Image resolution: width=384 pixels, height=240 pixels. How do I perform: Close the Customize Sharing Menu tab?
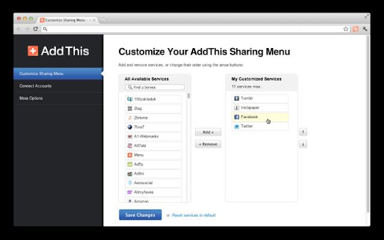coord(94,20)
